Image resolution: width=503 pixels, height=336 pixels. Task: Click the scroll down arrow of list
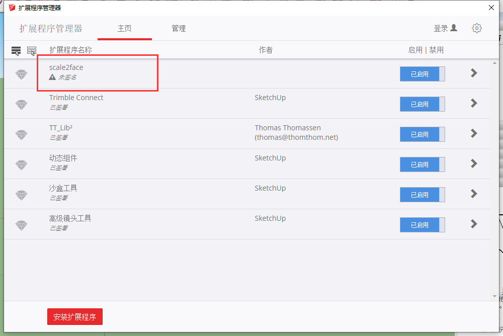pyautogui.click(x=494, y=296)
